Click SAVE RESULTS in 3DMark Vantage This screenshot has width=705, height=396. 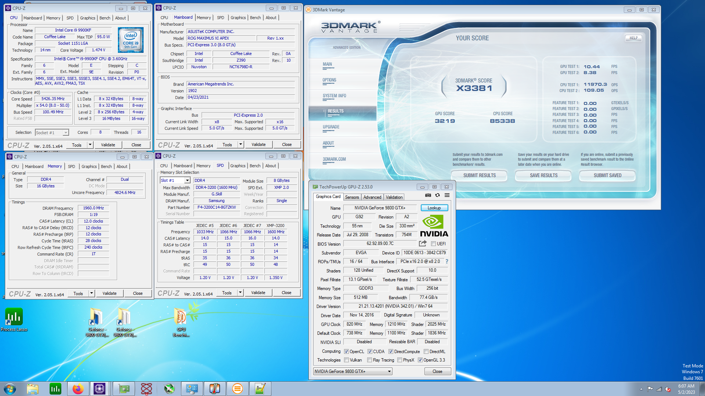tap(543, 176)
